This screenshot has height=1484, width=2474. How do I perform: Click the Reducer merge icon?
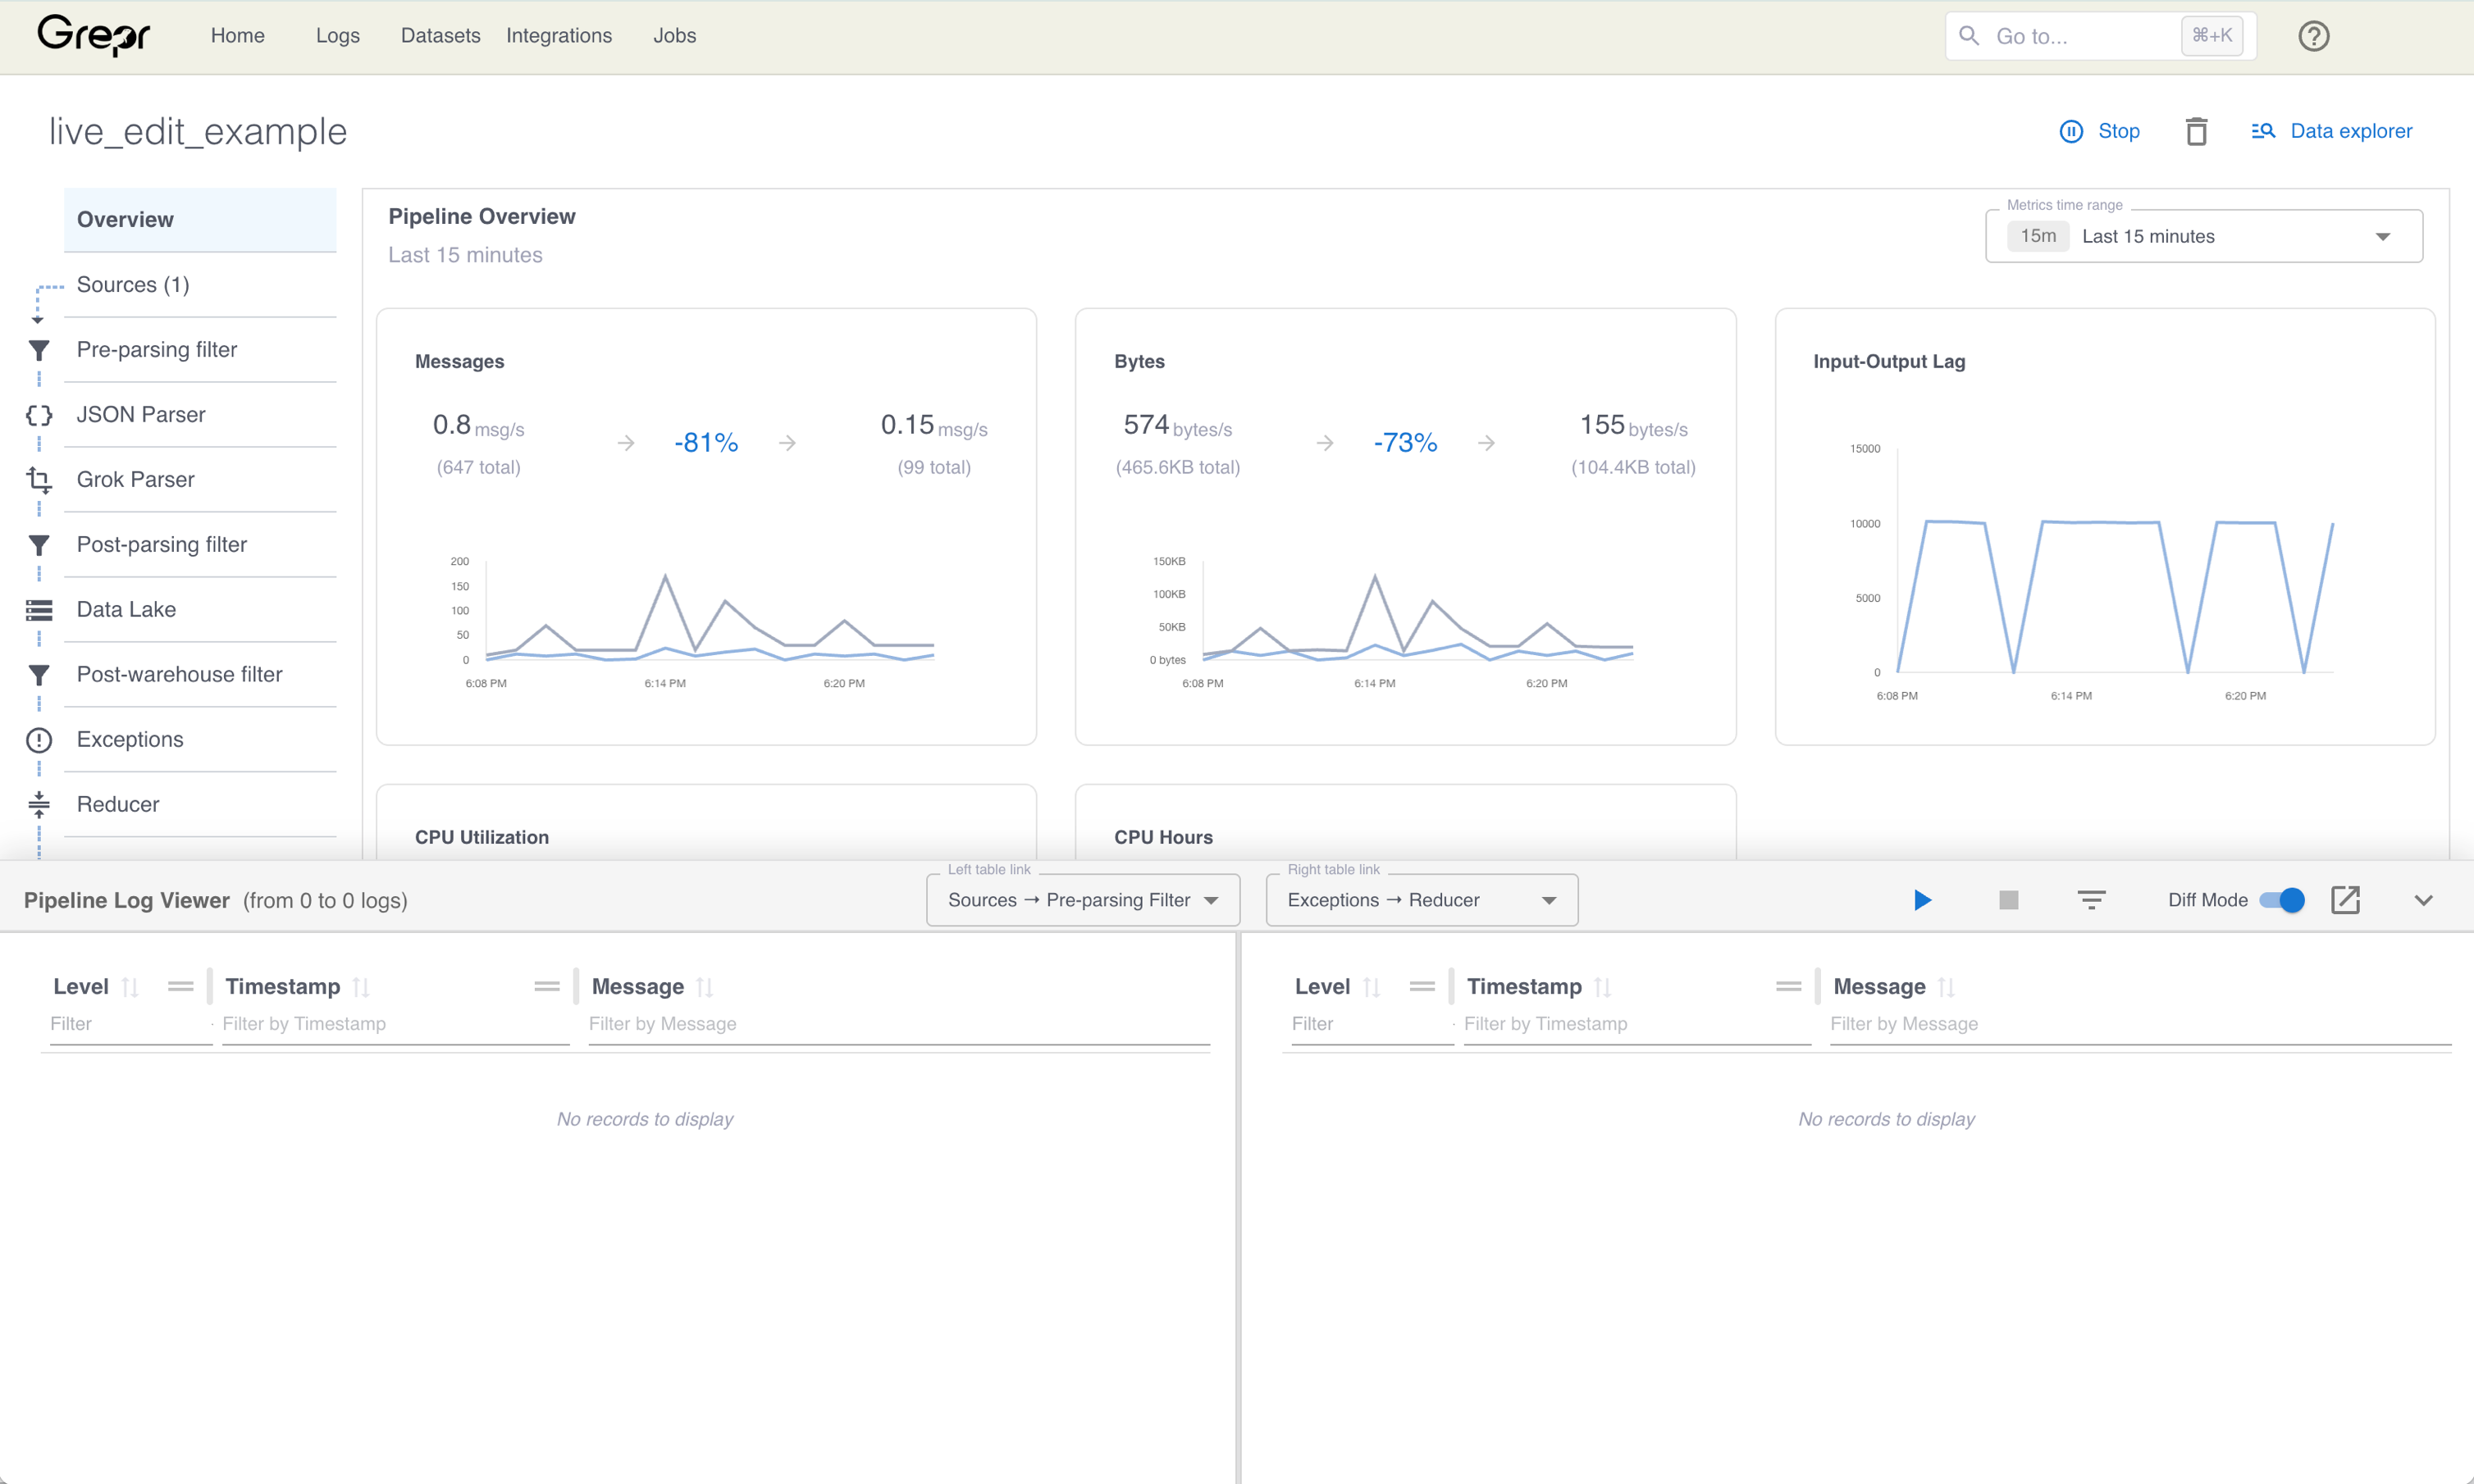(39, 804)
